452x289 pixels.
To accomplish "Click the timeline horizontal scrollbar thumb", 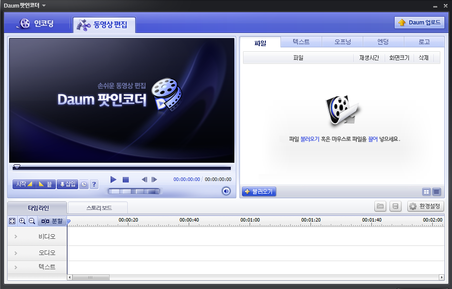I will (x=91, y=277).
